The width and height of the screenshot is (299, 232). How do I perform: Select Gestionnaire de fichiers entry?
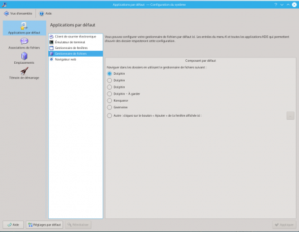(76, 53)
